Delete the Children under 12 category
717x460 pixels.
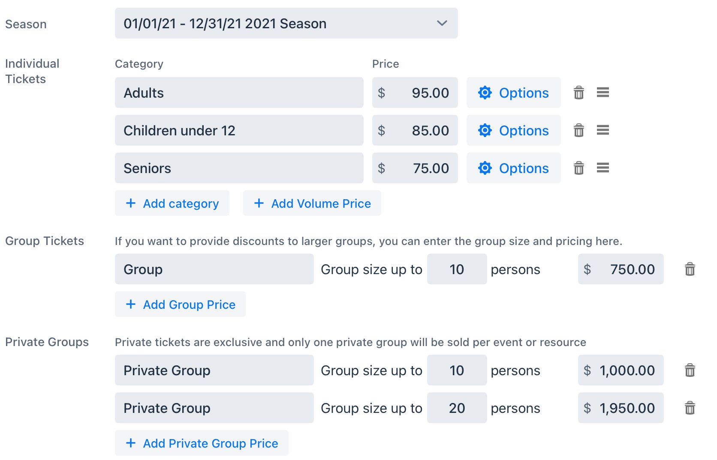578,130
